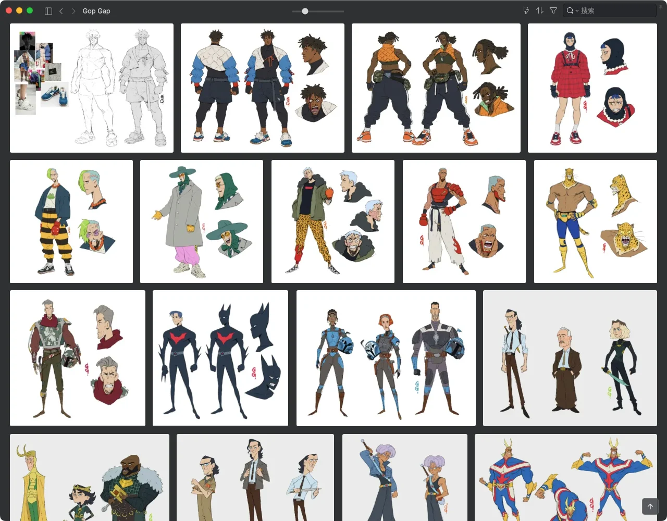Open the jaguar-masked wrestler thumbnail
Image resolution: width=667 pixels, height=521 pixels.
point(596,221)
